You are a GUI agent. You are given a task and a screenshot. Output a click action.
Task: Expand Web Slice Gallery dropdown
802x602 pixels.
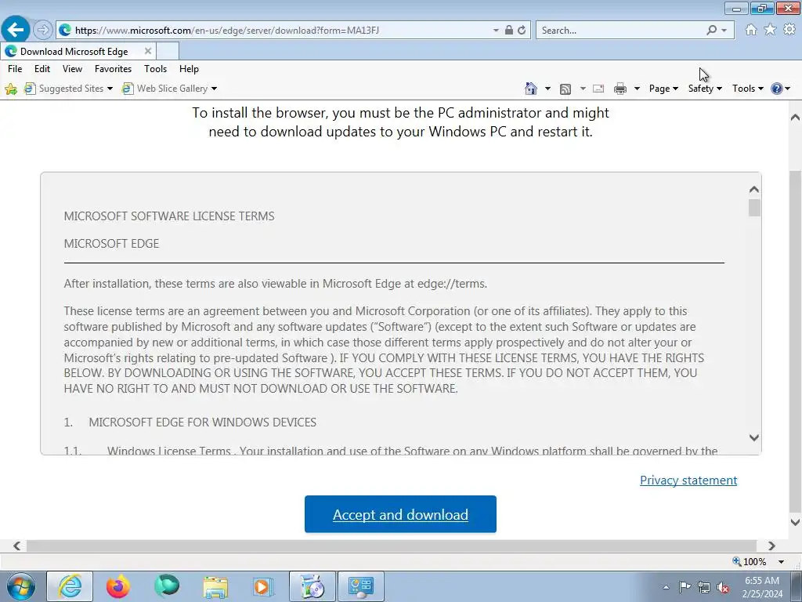(x=214, y=89)
